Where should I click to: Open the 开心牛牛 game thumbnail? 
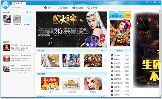pyautogui.click(x=50, y=84)
